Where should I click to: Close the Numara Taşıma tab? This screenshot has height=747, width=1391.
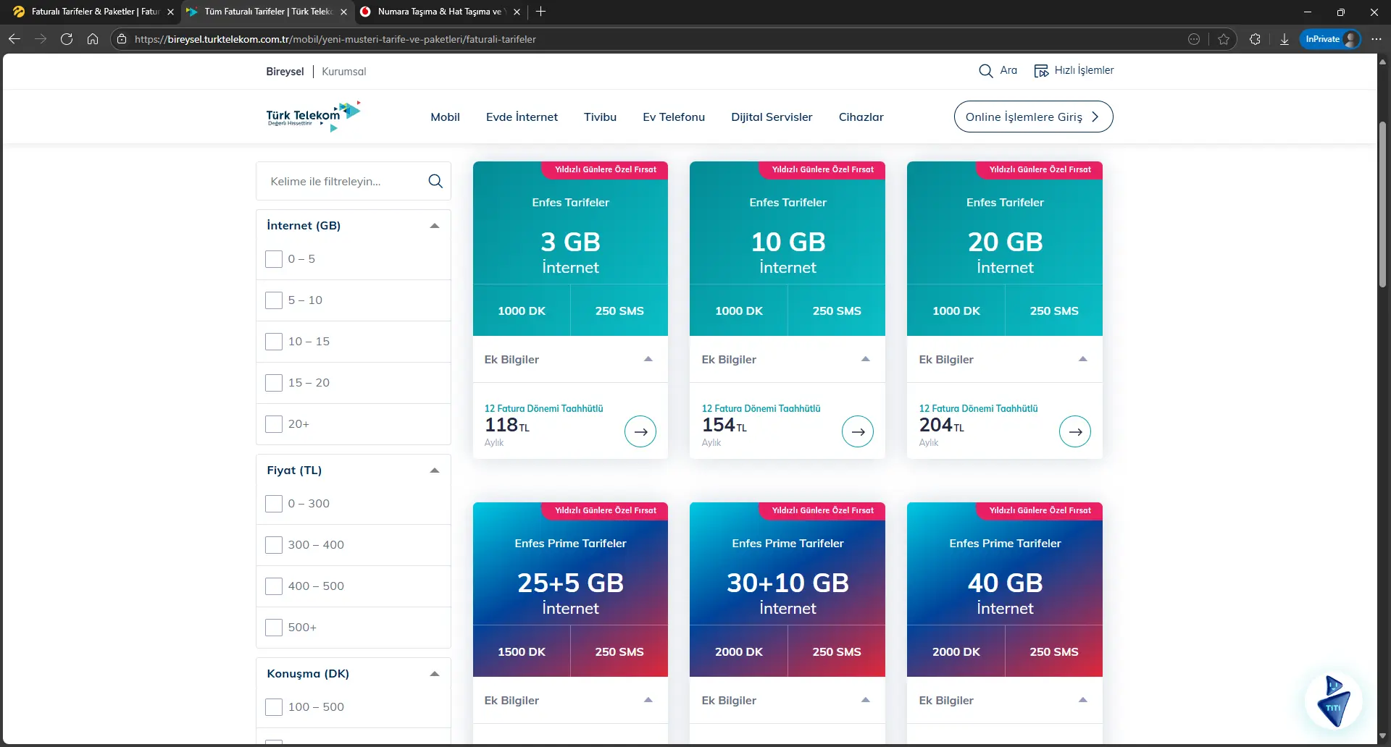(517, 12)
